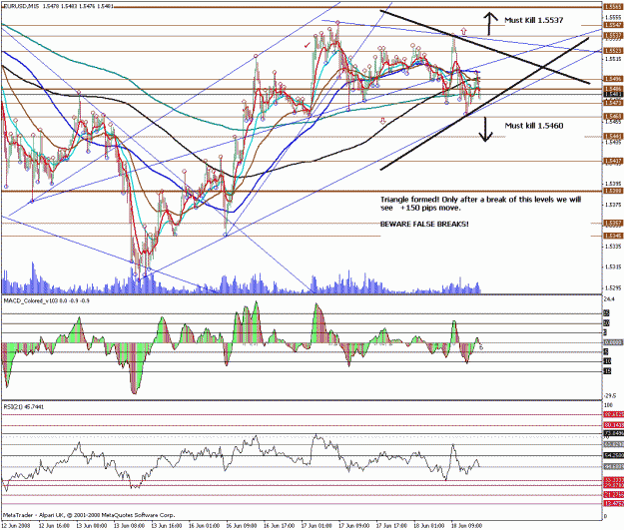Screen dimensions: 624x530
Task: Click the 16 Jun 01:00 time label
Action: pyautogui.click(x=204, y=526)
